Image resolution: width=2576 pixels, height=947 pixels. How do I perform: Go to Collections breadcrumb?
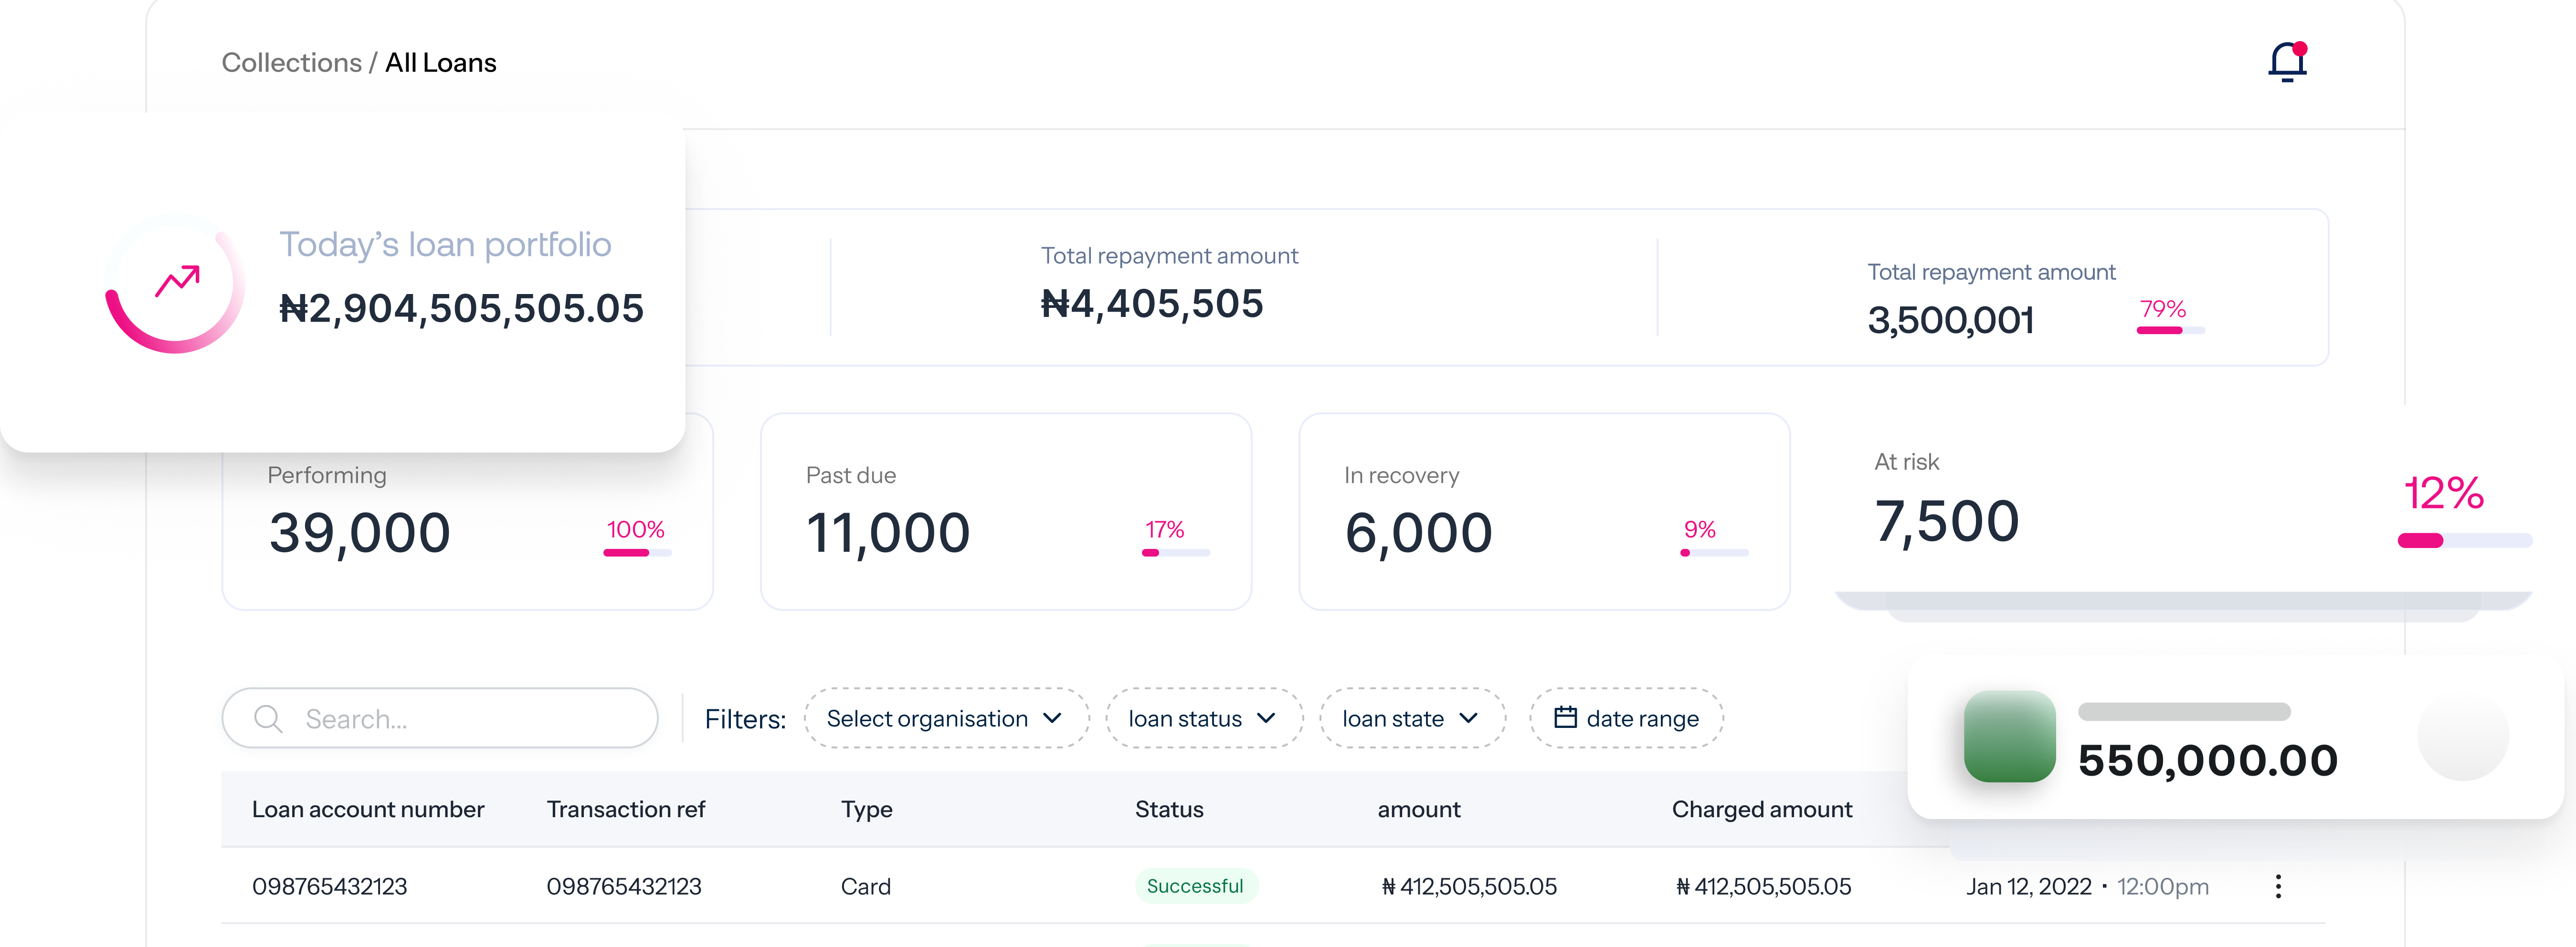coord(291,62)
